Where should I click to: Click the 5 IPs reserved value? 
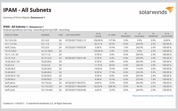153,72
